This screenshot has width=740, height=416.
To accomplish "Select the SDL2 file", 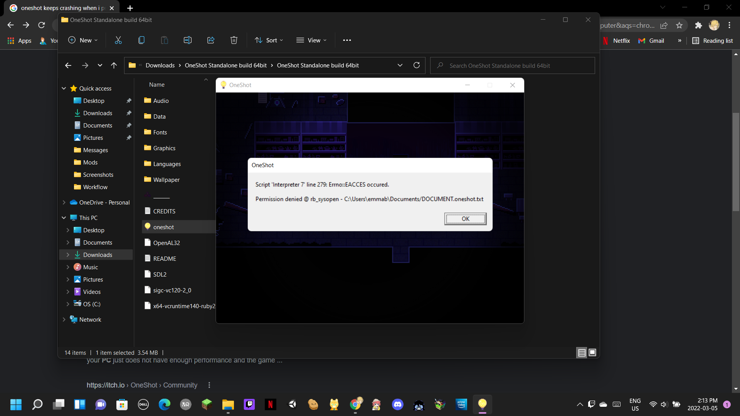I will (x=160, y=275).
